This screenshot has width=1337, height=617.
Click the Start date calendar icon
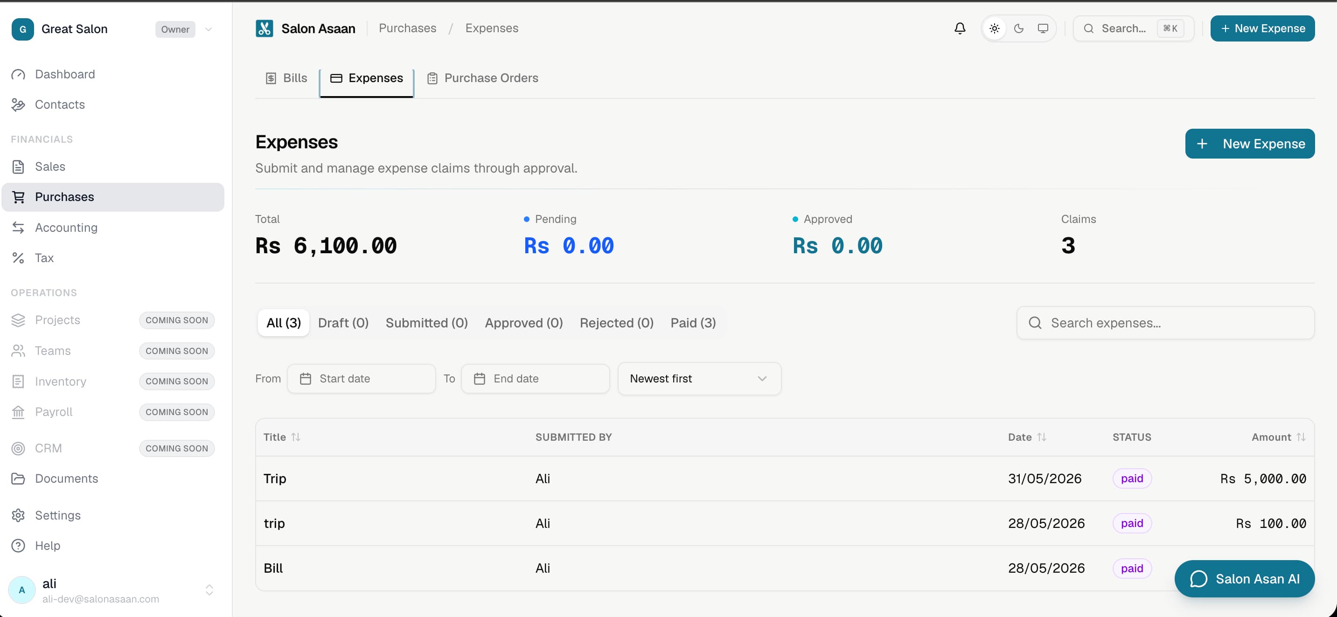(306, 379)
